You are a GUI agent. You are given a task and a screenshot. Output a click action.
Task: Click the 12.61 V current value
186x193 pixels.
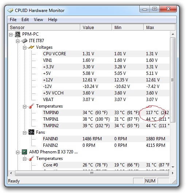(x=89, y=80)
